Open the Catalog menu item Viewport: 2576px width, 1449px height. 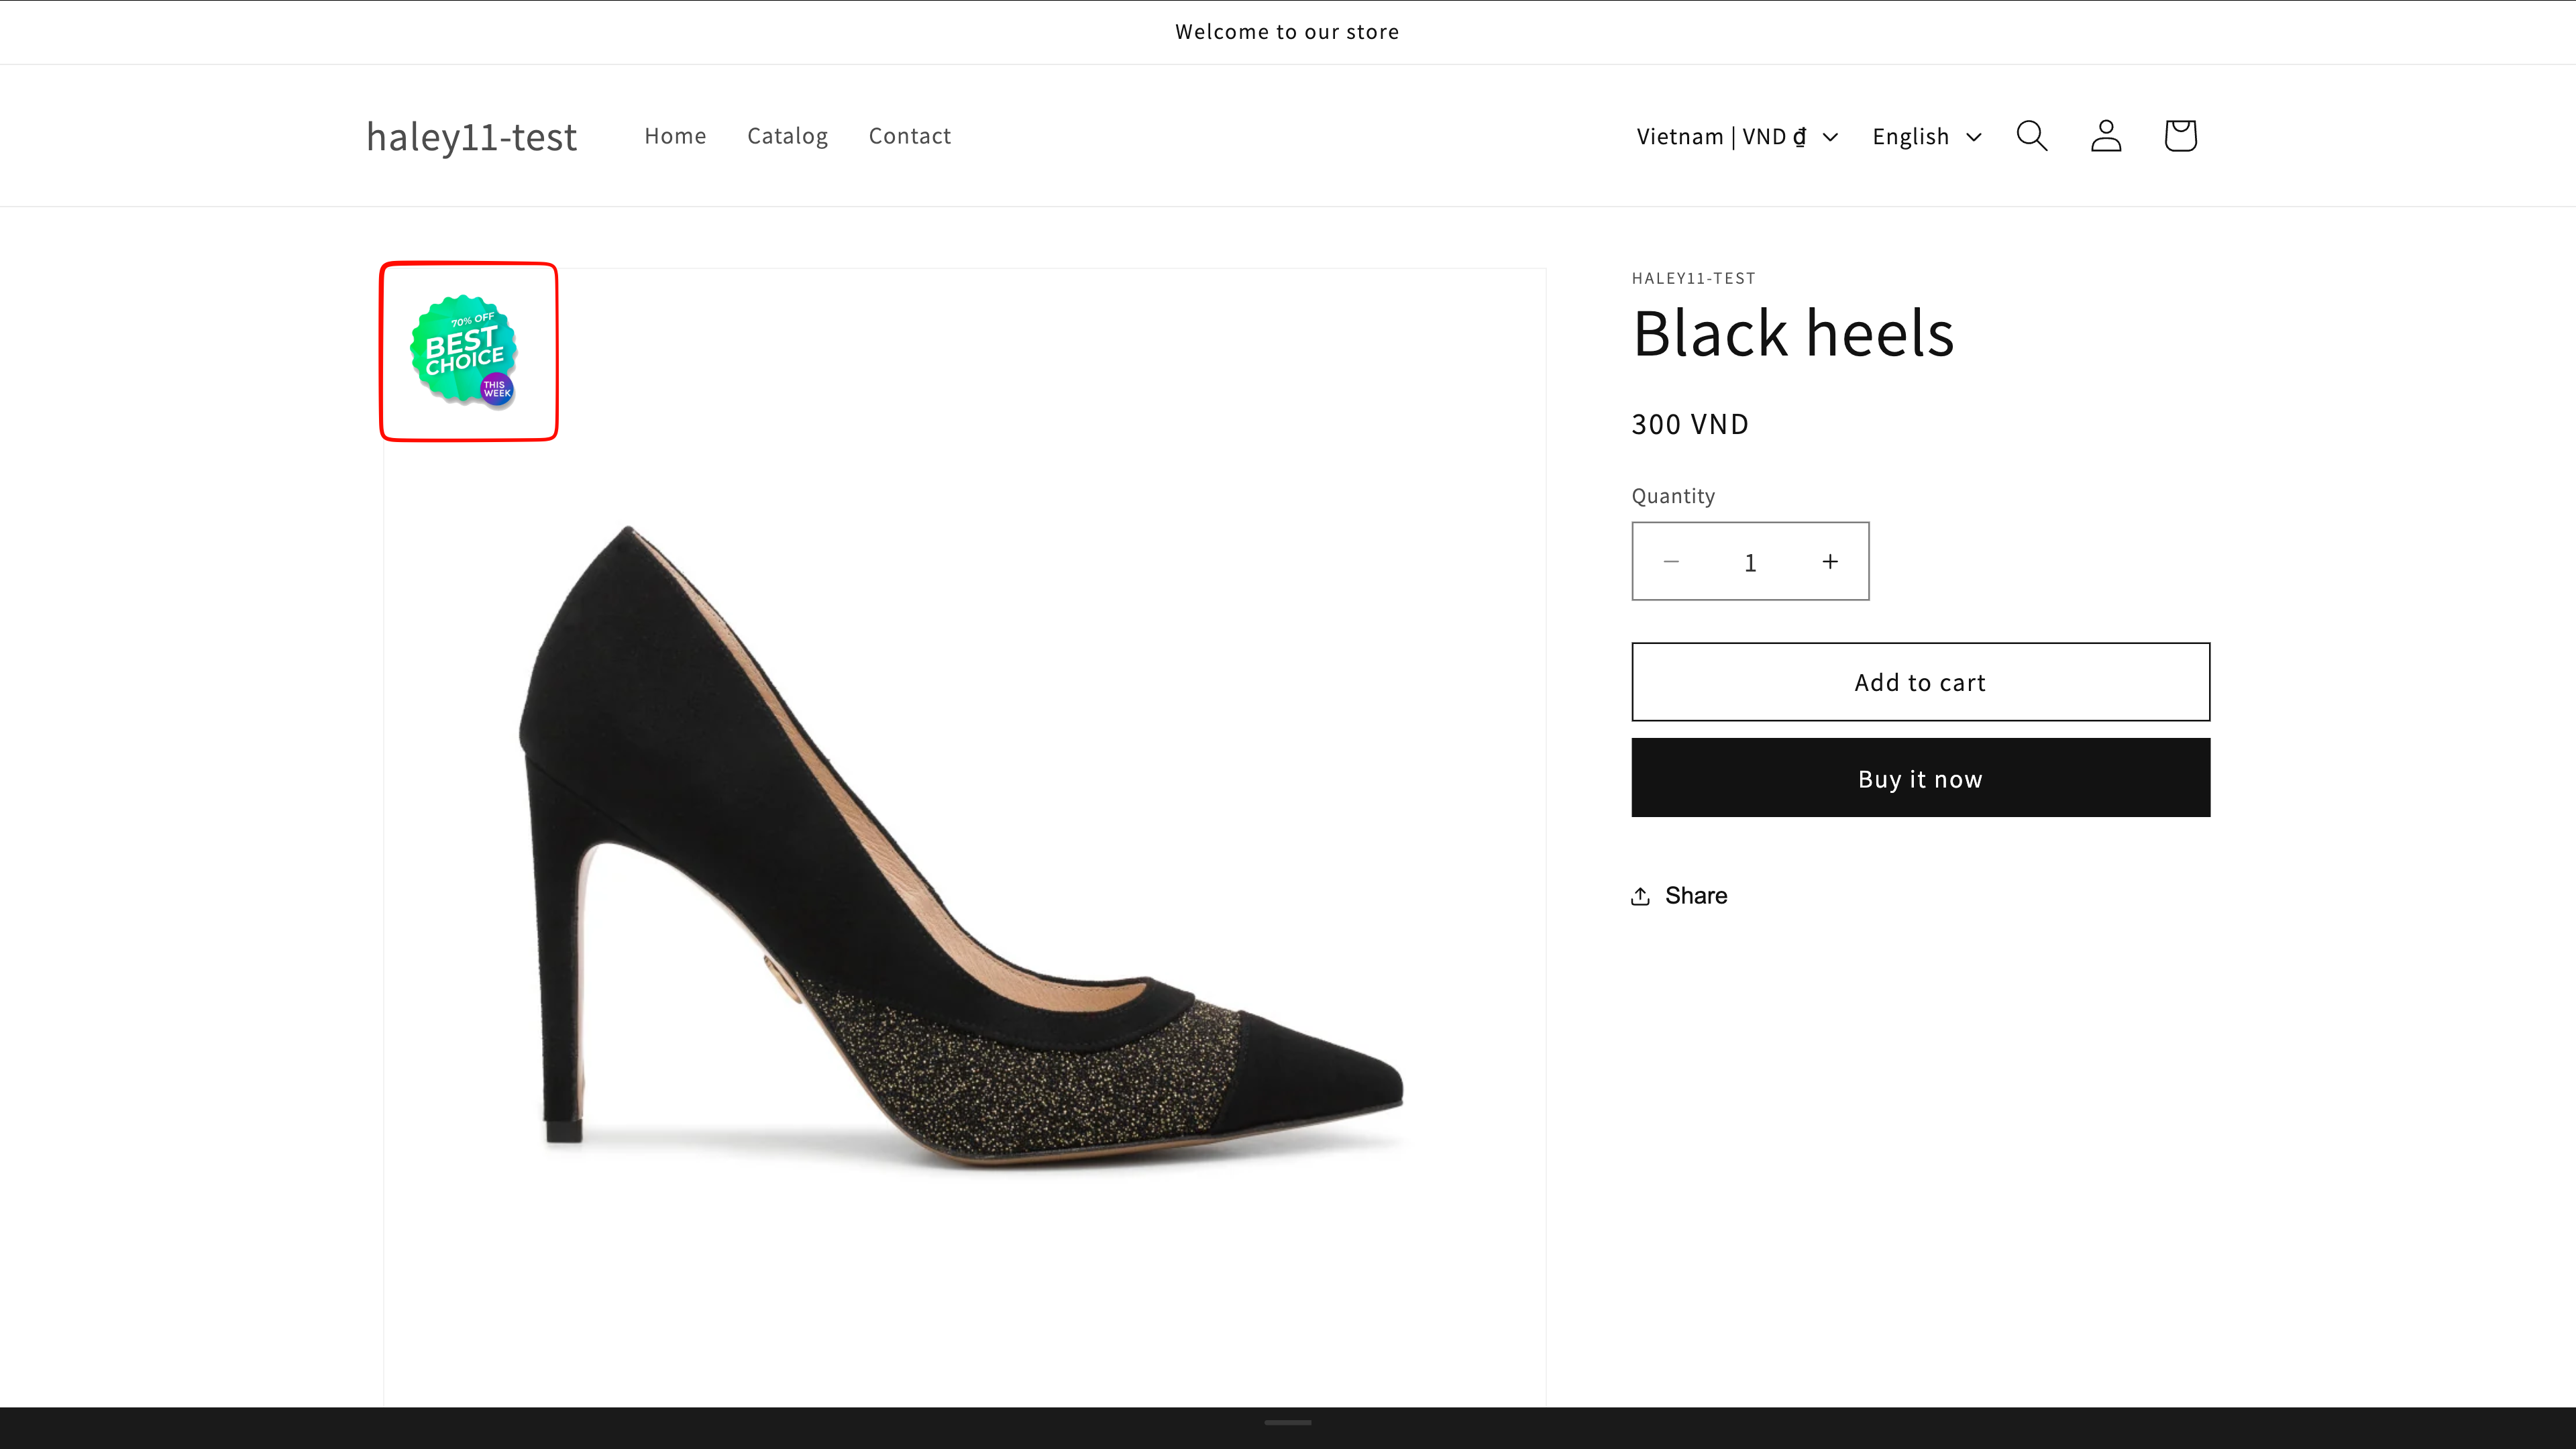(x=787, y=136)
